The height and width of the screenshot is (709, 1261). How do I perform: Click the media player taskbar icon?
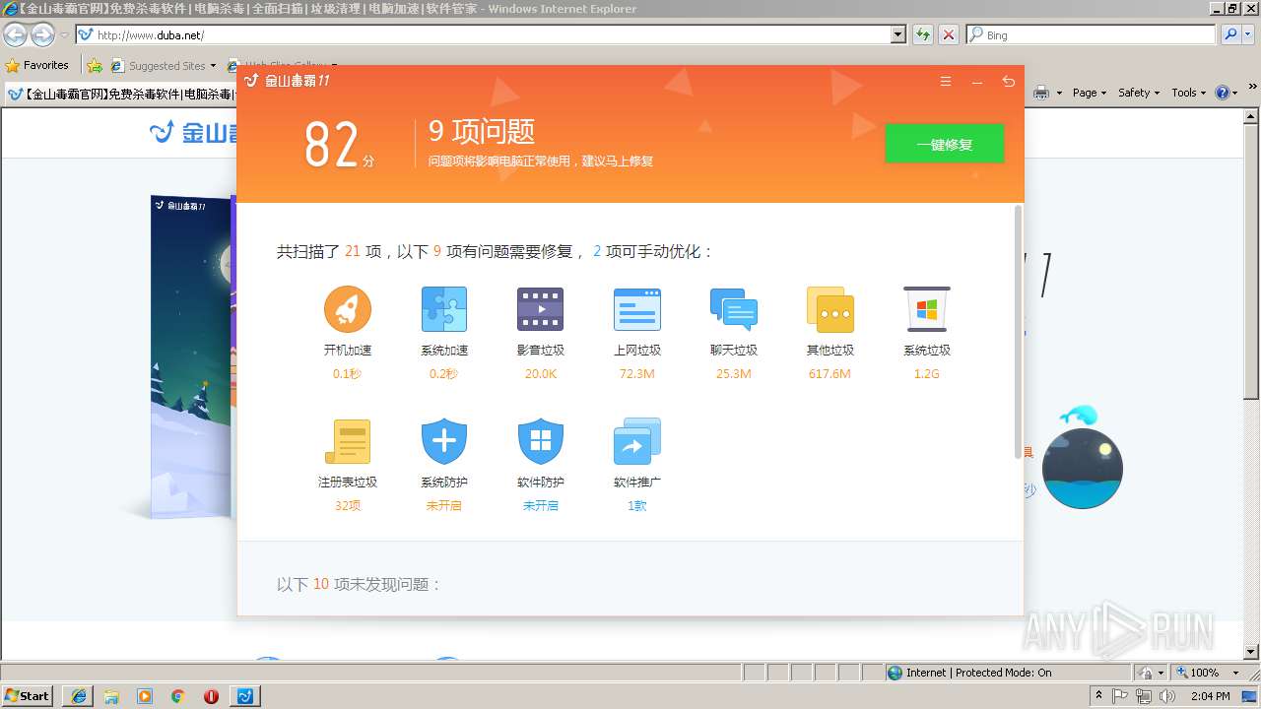coord(145,696)
